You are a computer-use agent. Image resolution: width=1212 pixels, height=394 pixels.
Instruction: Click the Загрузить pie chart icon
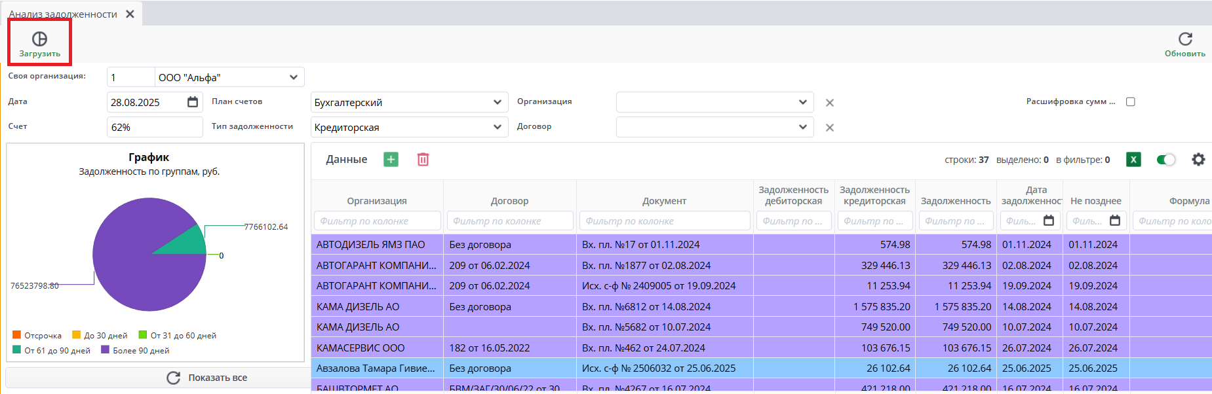(39, 39)
